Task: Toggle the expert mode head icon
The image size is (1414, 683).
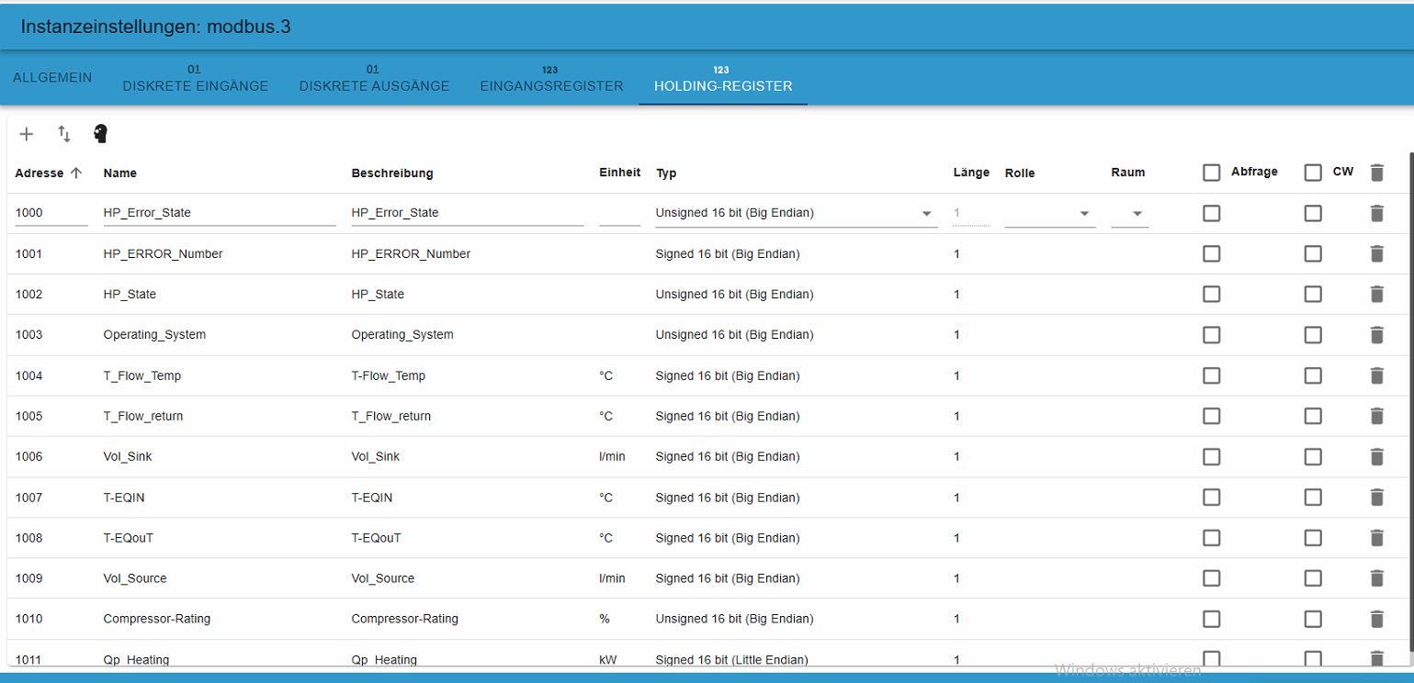Action: point(101,134)
